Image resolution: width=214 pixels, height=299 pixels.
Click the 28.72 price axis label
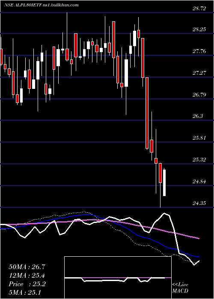pos(199,9)
